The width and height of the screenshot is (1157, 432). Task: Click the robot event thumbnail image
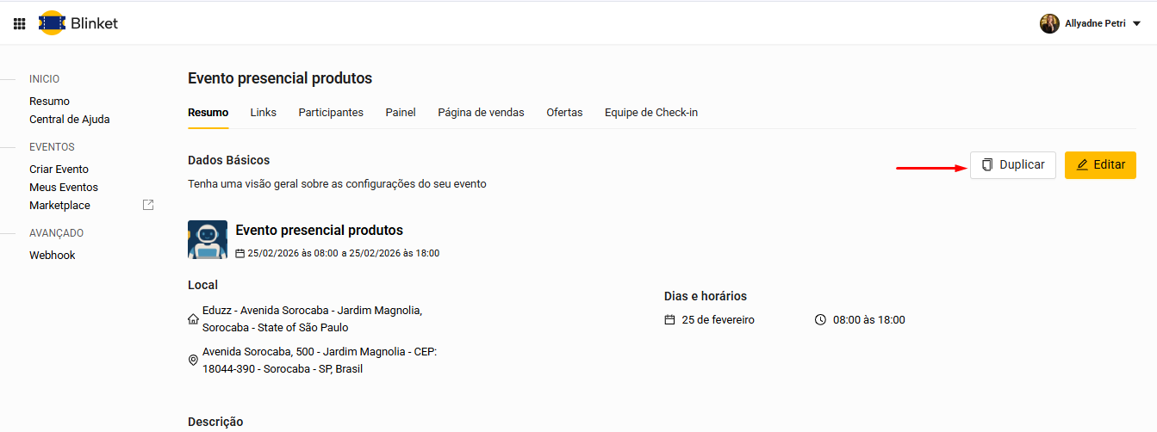(x=208, y=239)
